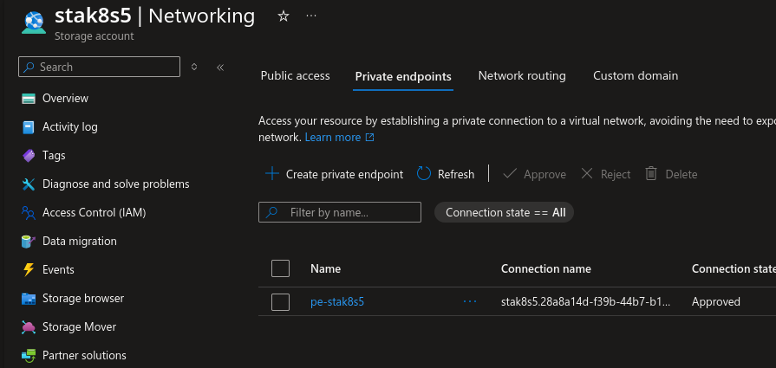Click the storage account globe icon

click(x=34, y=22)
